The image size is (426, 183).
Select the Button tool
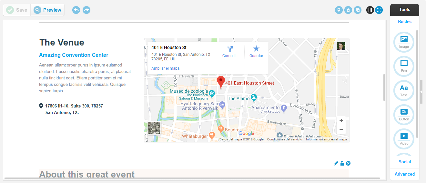[x=404, y=114]
